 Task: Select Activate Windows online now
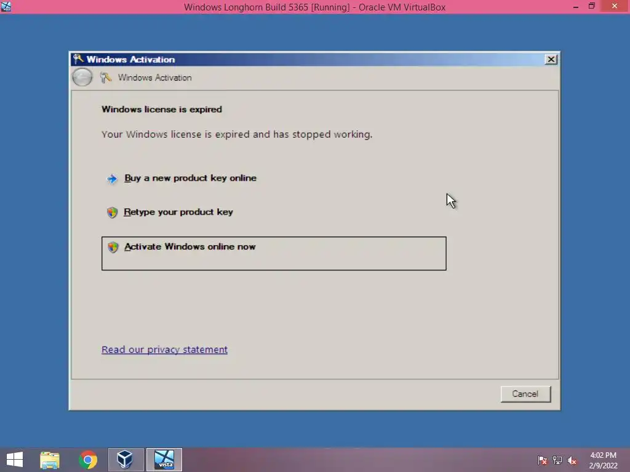[274, 253]
